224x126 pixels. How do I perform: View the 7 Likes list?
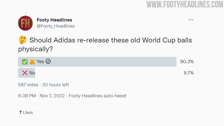point(26,112)
